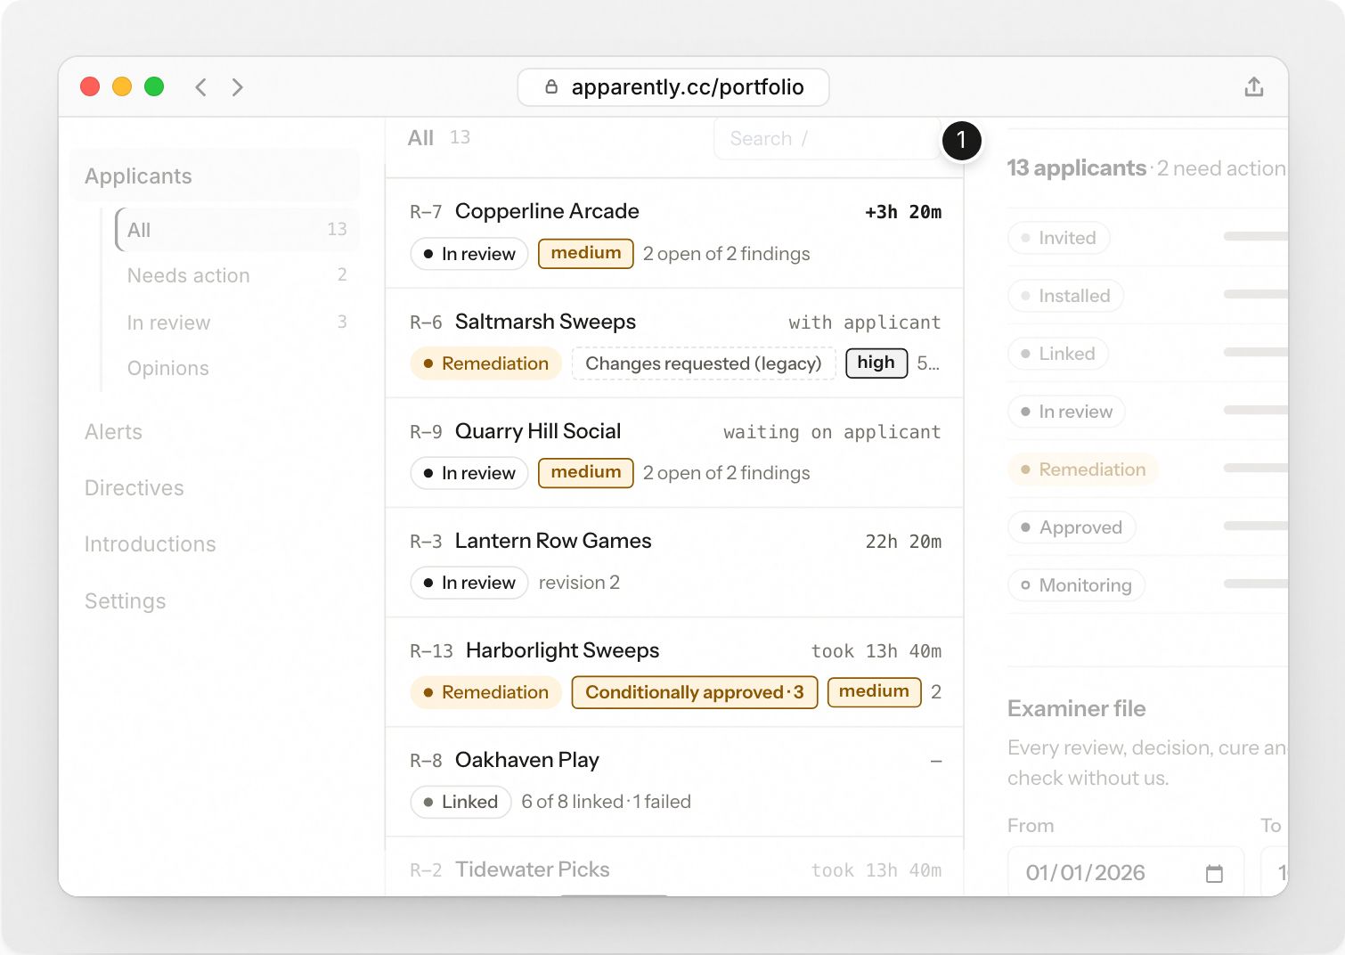Click the Installed status pill in the summary panel
Screen dimensions: 1345x955
tap(1066, 296)
